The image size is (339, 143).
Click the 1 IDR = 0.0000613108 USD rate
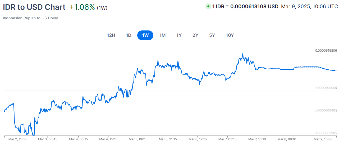[x=245, y=6]
